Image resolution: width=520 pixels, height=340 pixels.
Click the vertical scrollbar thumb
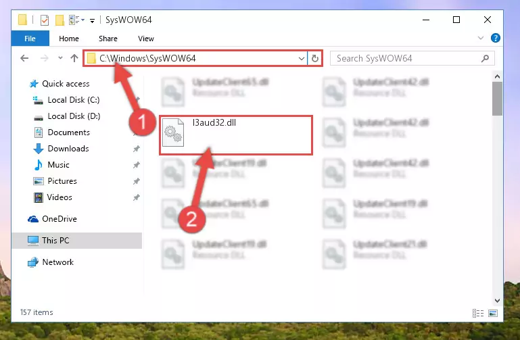497,99
